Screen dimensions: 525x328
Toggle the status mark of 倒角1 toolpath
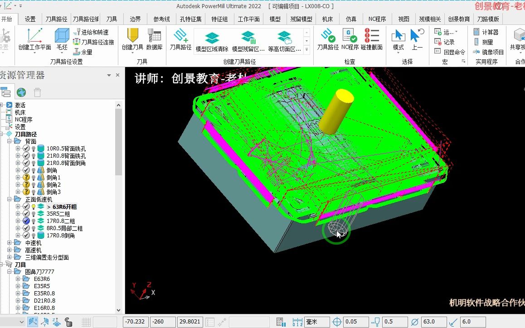tap(26, 178)
